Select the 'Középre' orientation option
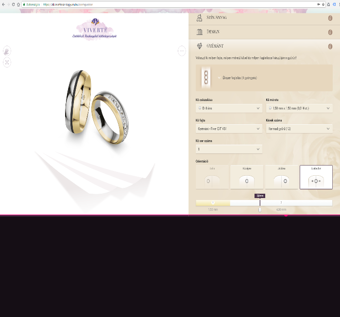Screen dimensions: 340x317 tap(246, 177)
